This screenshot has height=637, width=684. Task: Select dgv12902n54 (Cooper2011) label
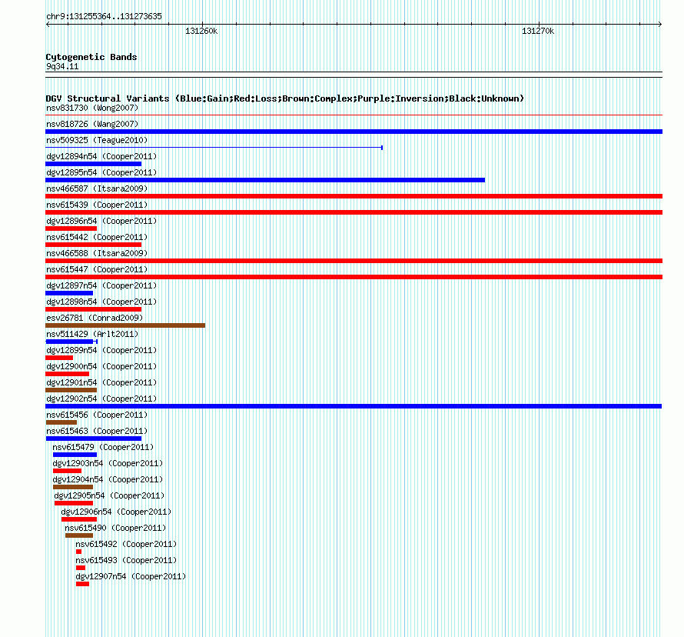tap(101, 399)
